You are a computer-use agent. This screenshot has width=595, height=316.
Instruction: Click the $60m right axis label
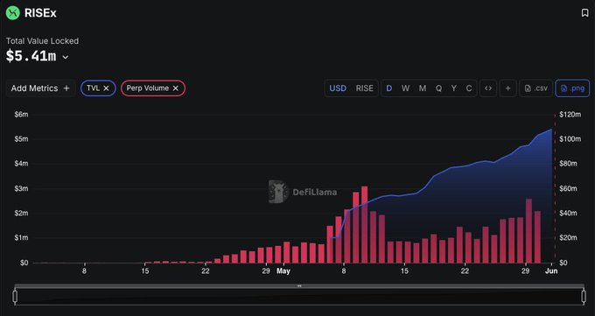tap(569, 188)
